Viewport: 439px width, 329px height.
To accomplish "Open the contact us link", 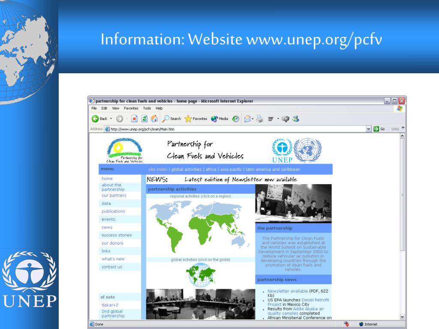I will [112, 267].
